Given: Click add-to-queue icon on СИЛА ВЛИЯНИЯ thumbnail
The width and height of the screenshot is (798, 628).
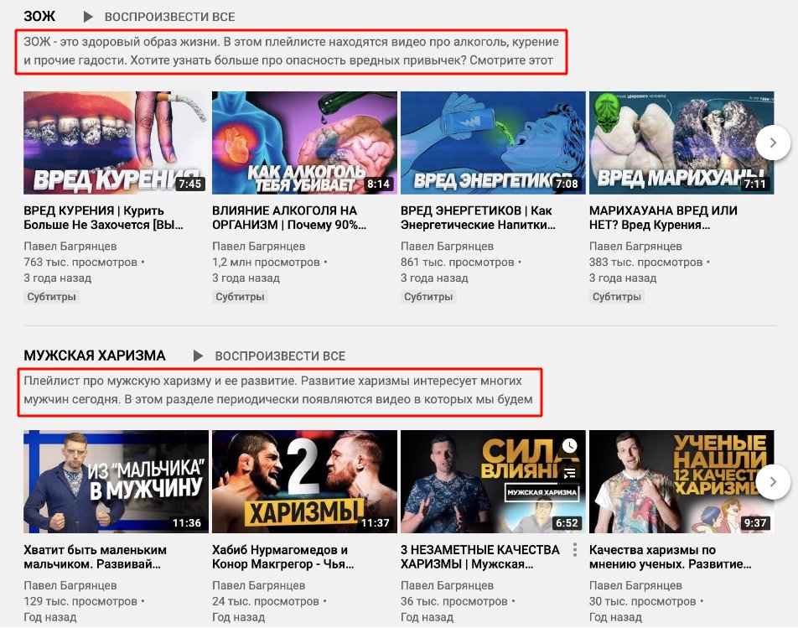Looking at the screenshot, I should coord(570,473).
